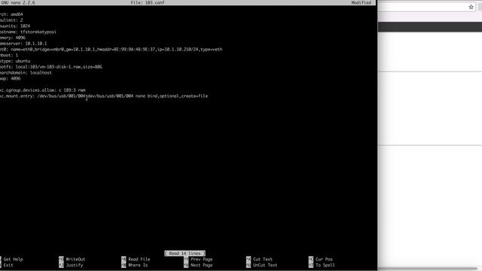This screenshot has height=271, width=482.
Task: Click the 'Prev Page' shortcut label
Action: (201, 259)
